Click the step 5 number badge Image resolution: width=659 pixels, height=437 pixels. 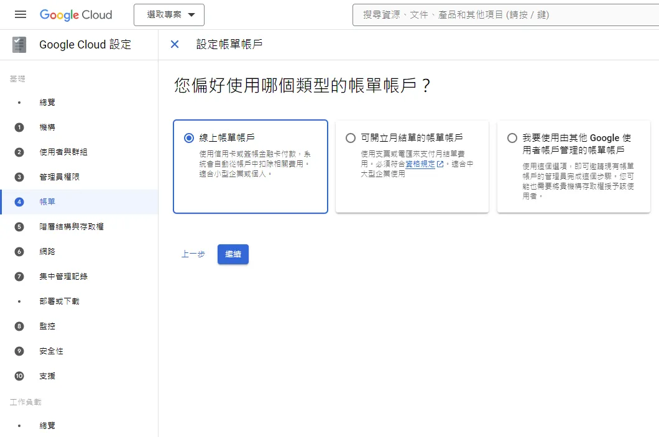click(x=19, y=227)
